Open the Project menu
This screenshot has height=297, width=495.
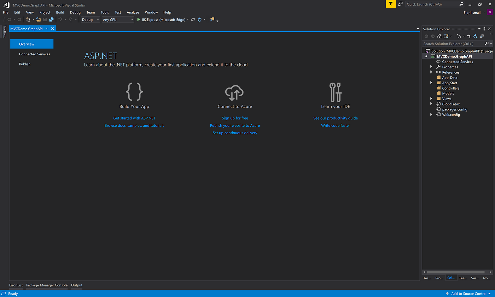point(45,12)
